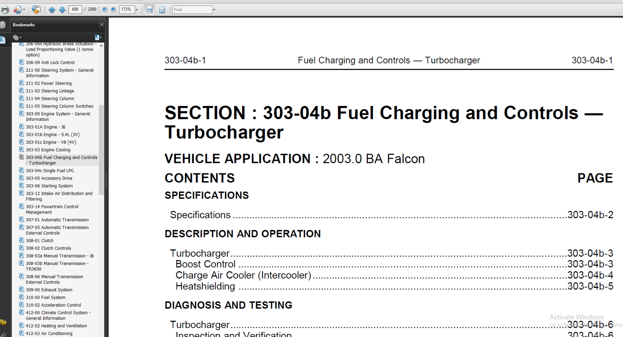This screenshot has height=337, width=623.
Task: Click bookmark icon beside 309-00 Exhaust System
Action: point(21,289)
